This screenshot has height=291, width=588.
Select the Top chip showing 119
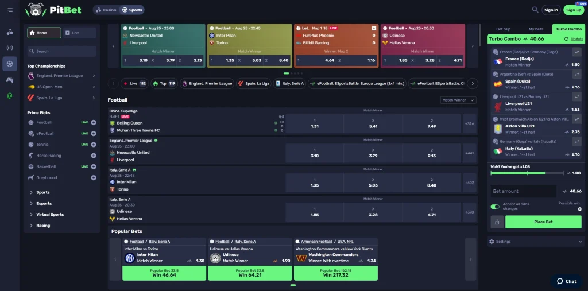pos(164,84)
